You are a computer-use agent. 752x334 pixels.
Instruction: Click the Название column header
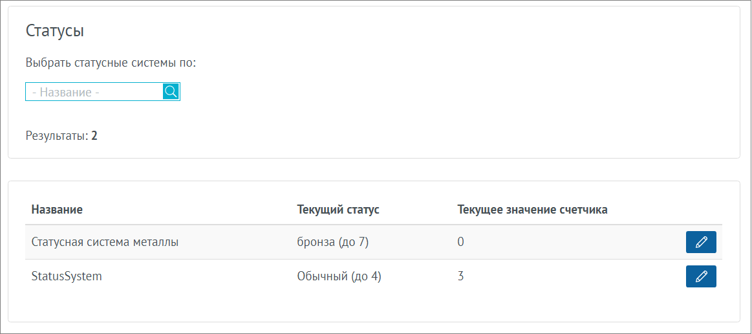tap(57, 210)
